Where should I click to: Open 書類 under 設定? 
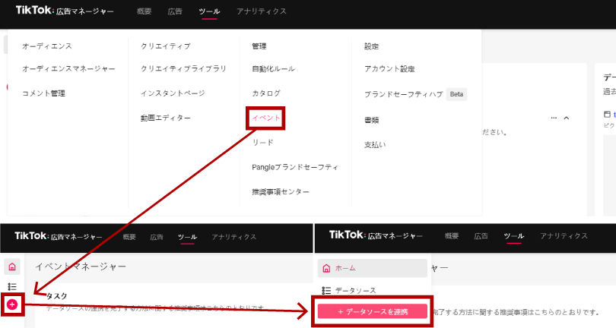(x=371, y=120)
